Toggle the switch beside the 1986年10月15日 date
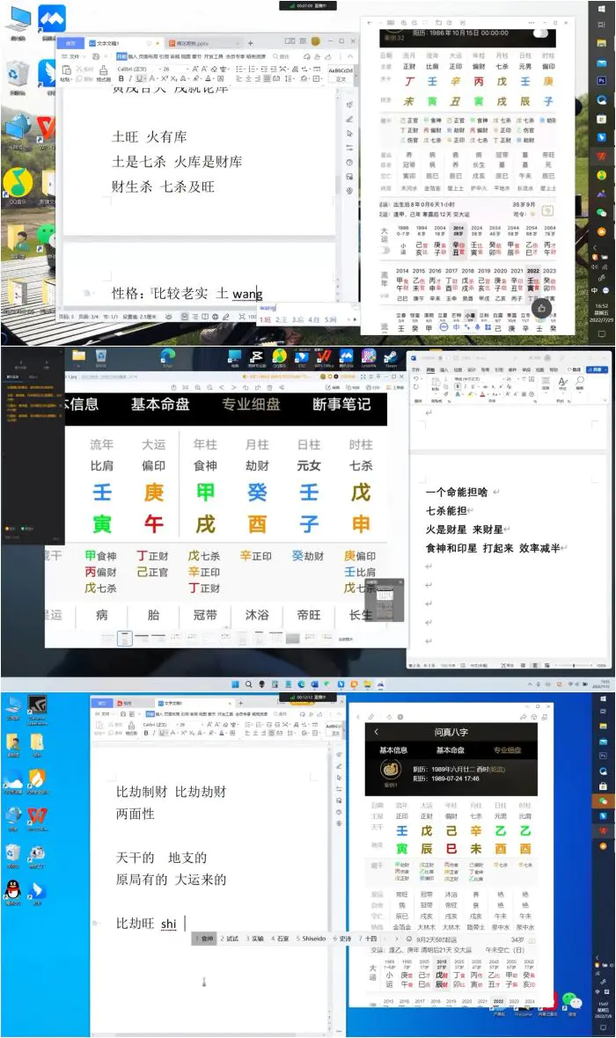The width and height of the screenshot is (616, 1038). (x=540, y=33)
